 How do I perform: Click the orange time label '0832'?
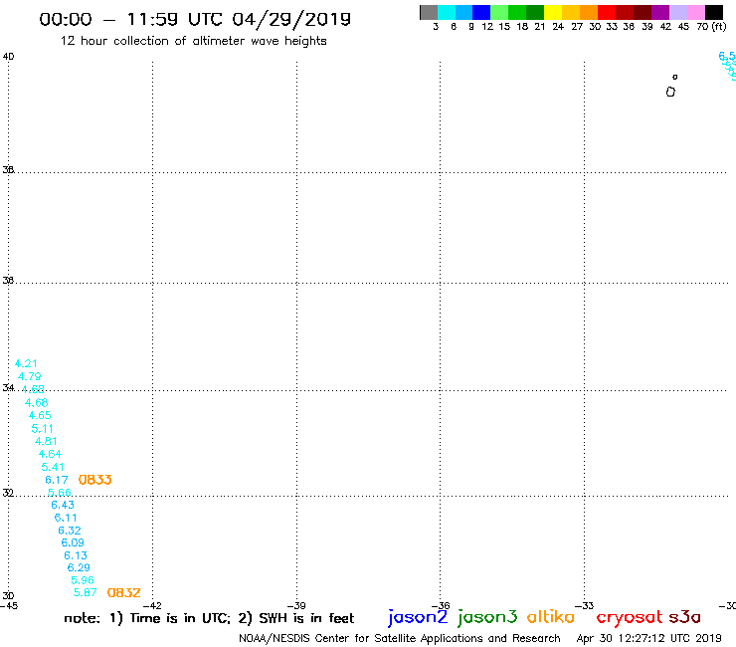(124, 593)
